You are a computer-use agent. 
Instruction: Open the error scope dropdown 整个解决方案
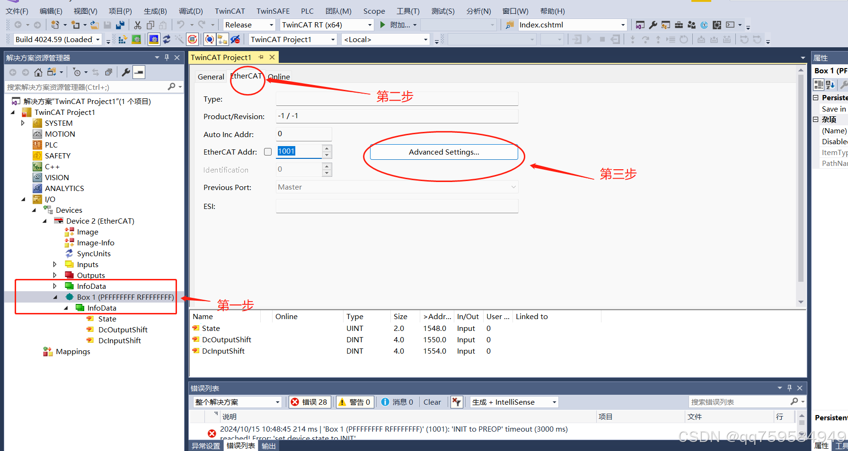(237, 402)
